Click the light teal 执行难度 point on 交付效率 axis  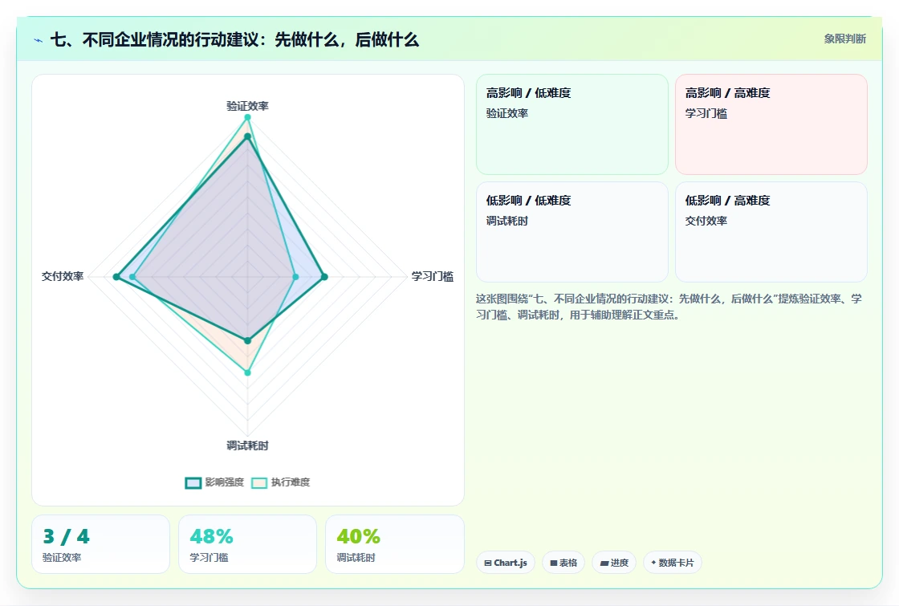pos(132,277)
